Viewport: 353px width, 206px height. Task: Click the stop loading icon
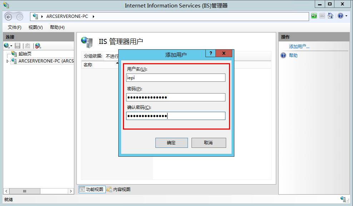pos(322,16)
